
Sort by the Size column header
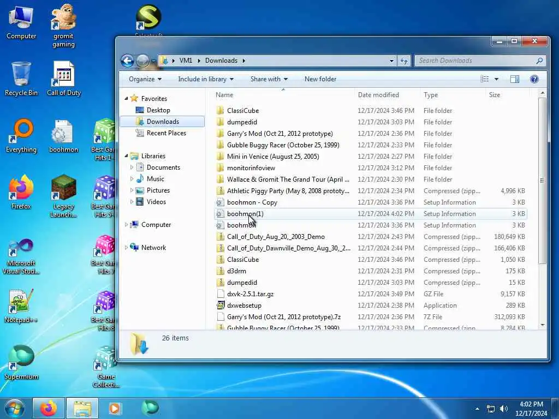[x=507, y=95]
